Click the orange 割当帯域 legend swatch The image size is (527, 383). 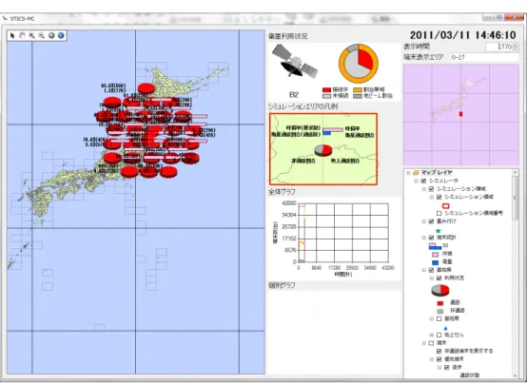[358, 90]
